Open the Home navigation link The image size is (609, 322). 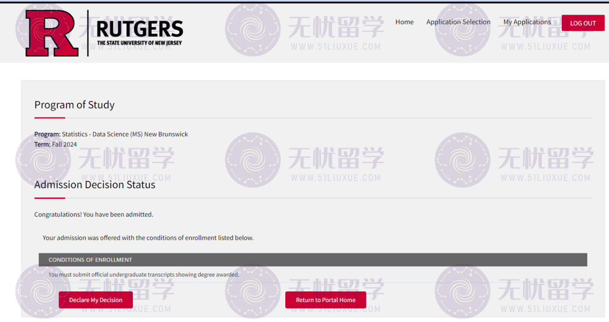point(404,22)
